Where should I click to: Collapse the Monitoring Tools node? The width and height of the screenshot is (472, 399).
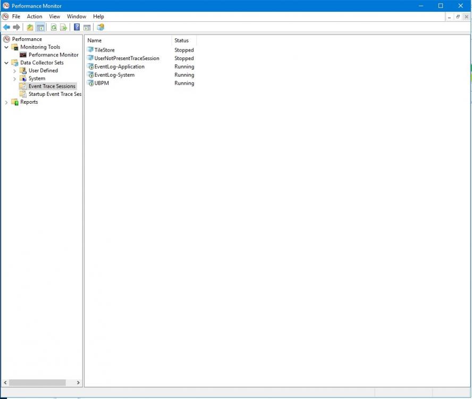click(x=6, y=47)
